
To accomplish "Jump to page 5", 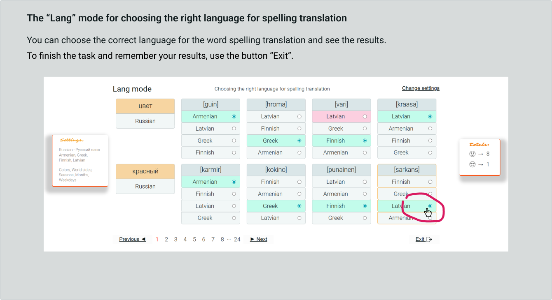I will tap(194, 239).
